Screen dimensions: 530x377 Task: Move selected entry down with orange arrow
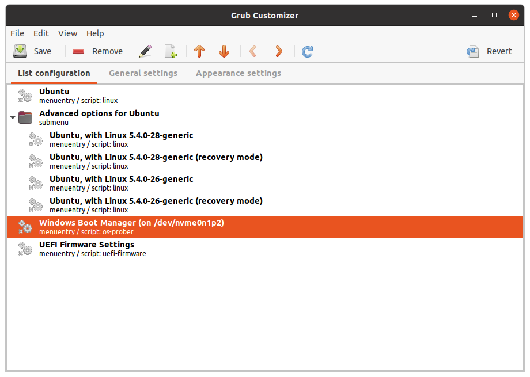tap(224, 51)
